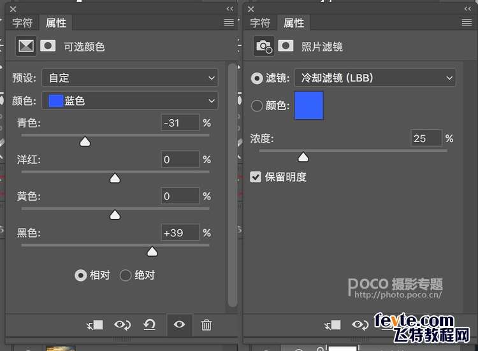The image size is (478, 351).
Task: Click left panel vertical scrollbar
Action: pos(232,185)
